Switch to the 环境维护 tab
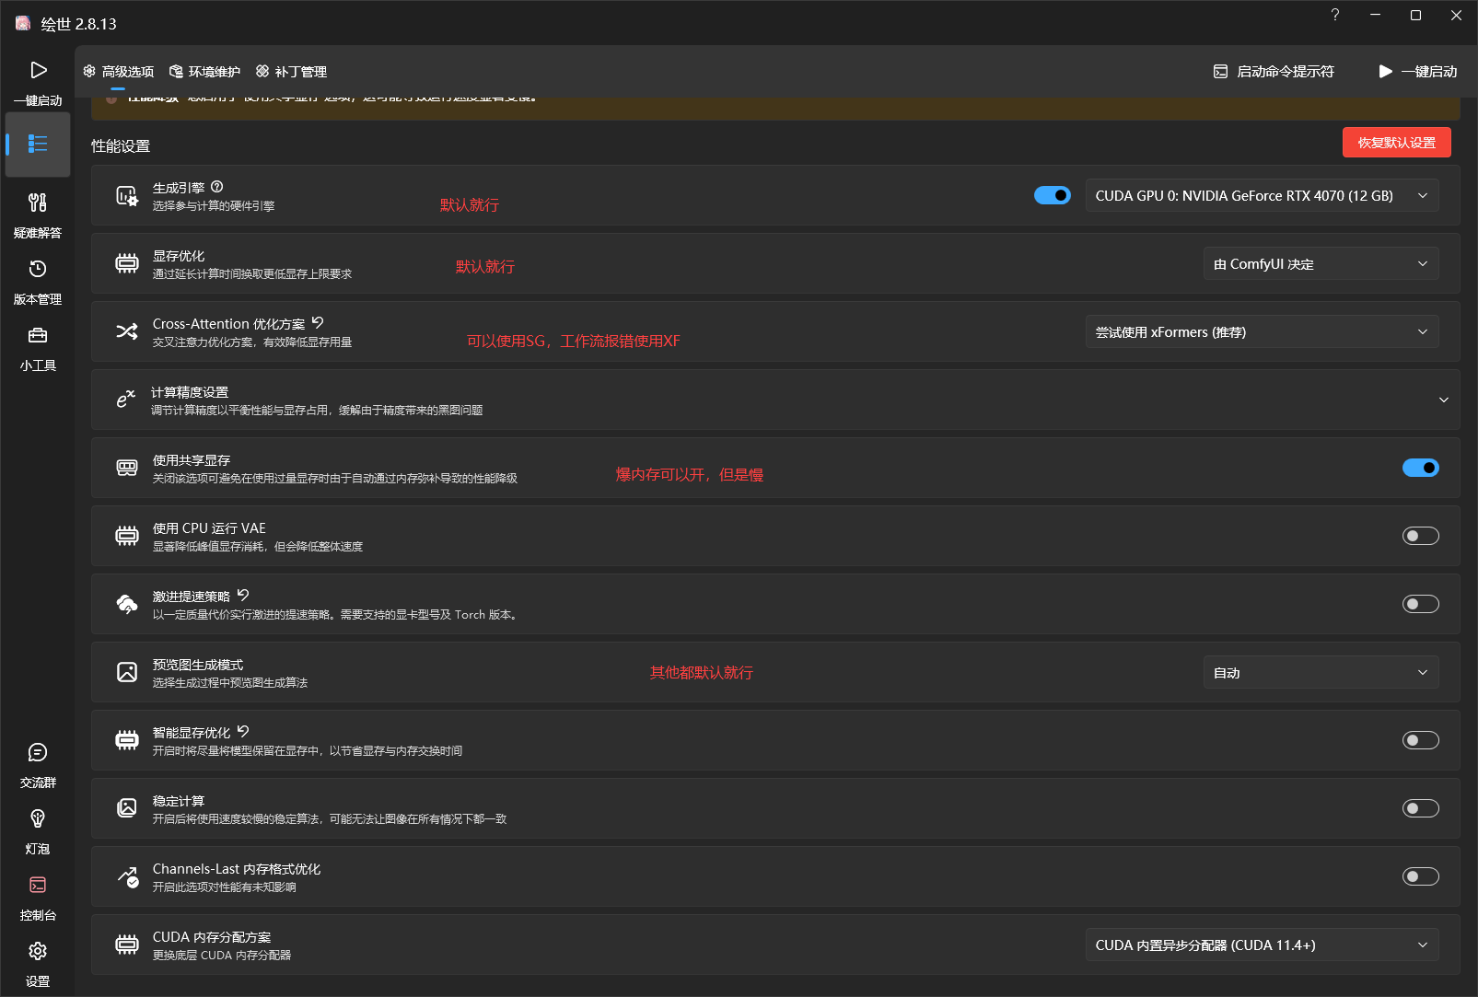1478x997 pixels. pos(204,72)
